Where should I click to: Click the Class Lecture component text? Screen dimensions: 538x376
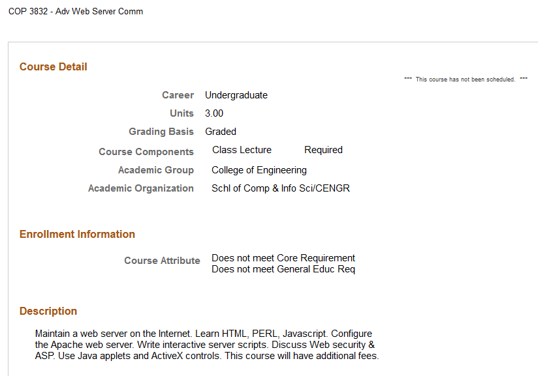point(242,150)
